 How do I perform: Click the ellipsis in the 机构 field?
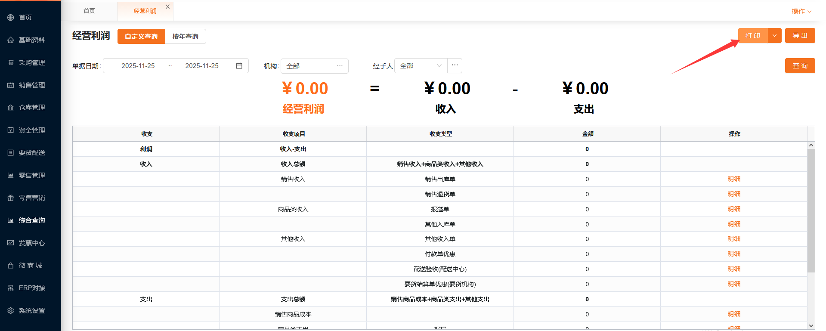pyautogui.click(x=340, y=66)
